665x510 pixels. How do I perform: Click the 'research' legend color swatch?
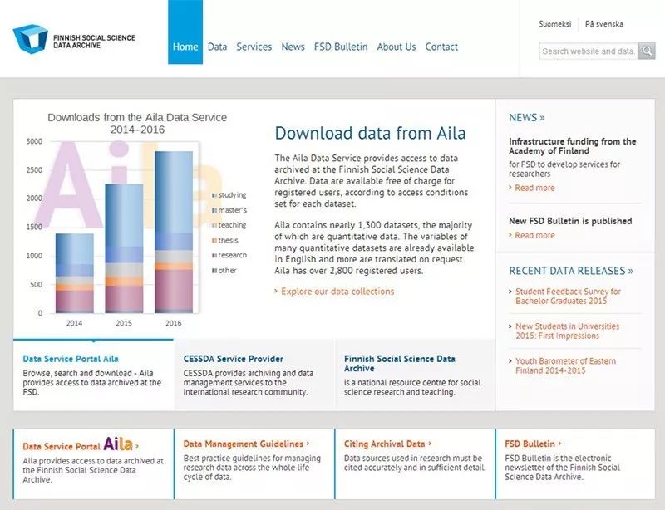pyautogui.click(x=214, y=255)
